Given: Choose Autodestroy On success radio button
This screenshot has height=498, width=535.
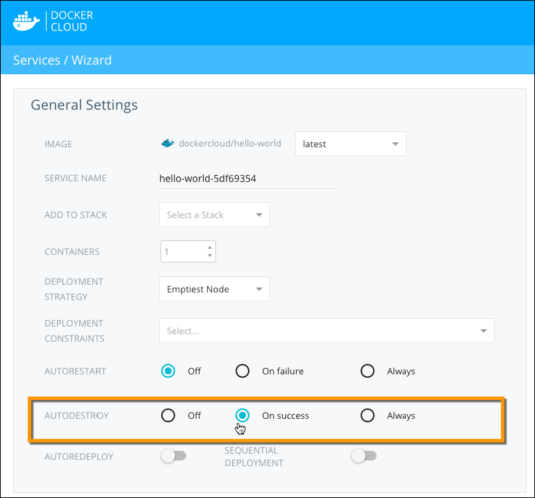Looking at the screenshot, I should click(242, 415).
